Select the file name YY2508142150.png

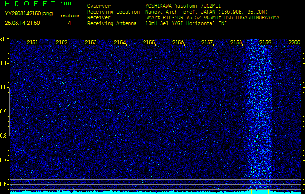click(29, 14)
